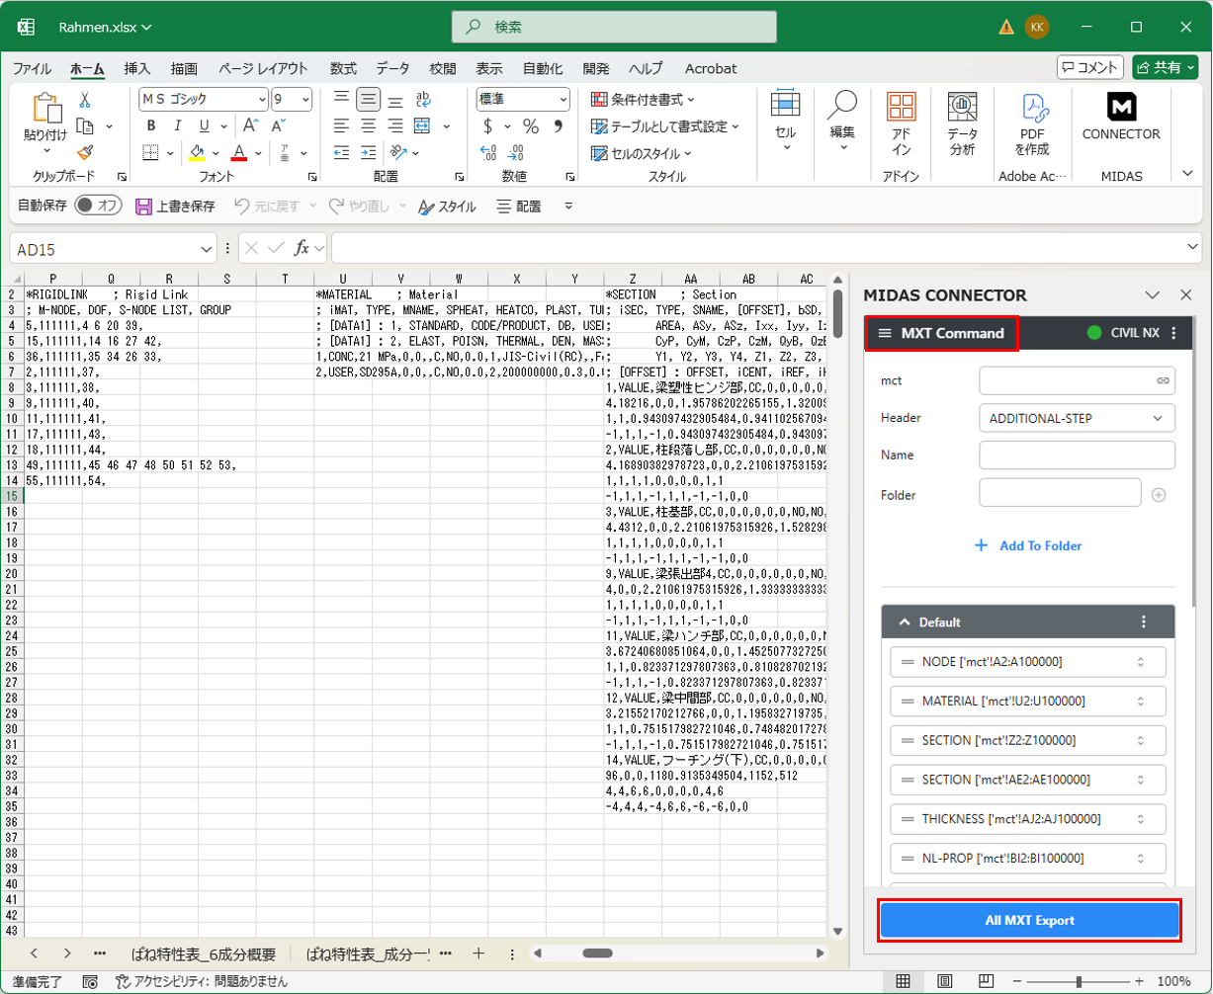Open the font size dropdown
The width and height of the screenshot is (1213, 994).
pos(305,99)
